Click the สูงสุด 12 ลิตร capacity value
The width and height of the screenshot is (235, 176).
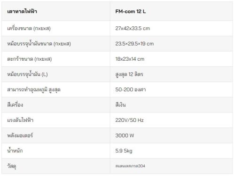click(129, 74)
